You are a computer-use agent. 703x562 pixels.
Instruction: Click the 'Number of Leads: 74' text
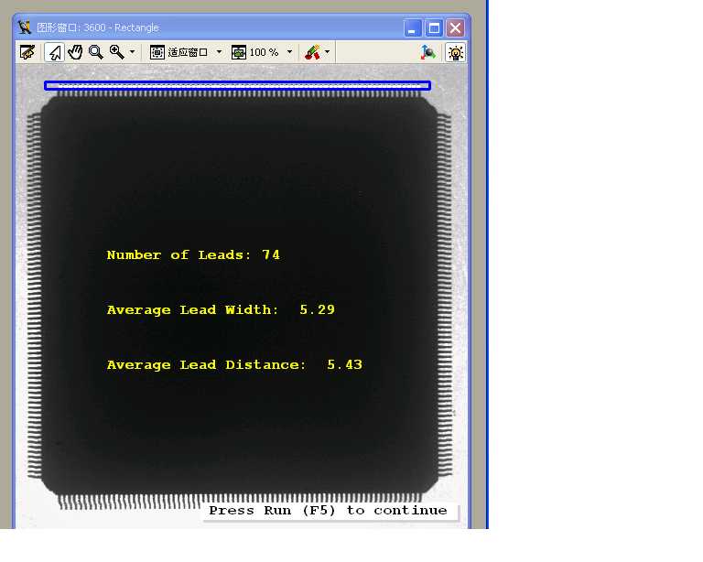click(x=194, y=255)
